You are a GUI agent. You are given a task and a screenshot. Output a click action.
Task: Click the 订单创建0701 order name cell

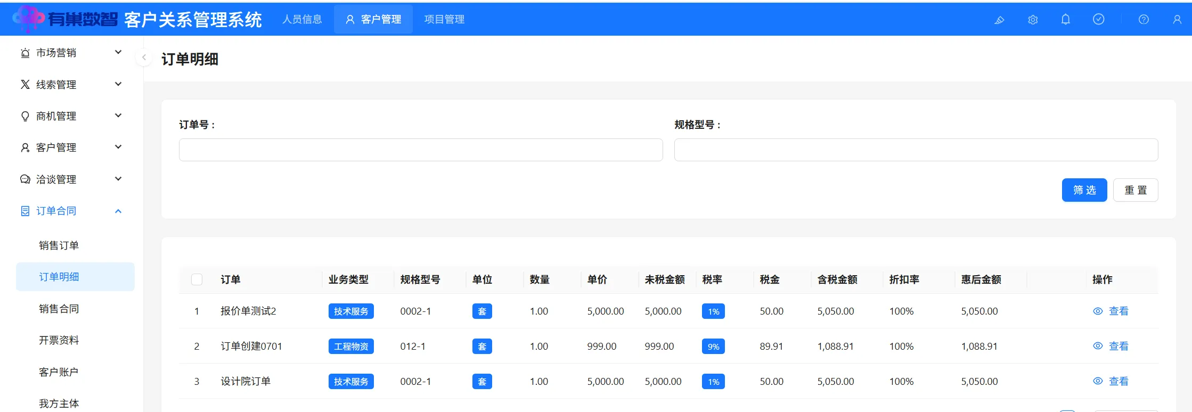point(251,346)
